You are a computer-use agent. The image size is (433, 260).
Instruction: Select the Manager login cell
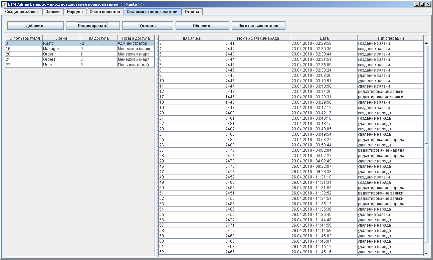coord(61,49)
